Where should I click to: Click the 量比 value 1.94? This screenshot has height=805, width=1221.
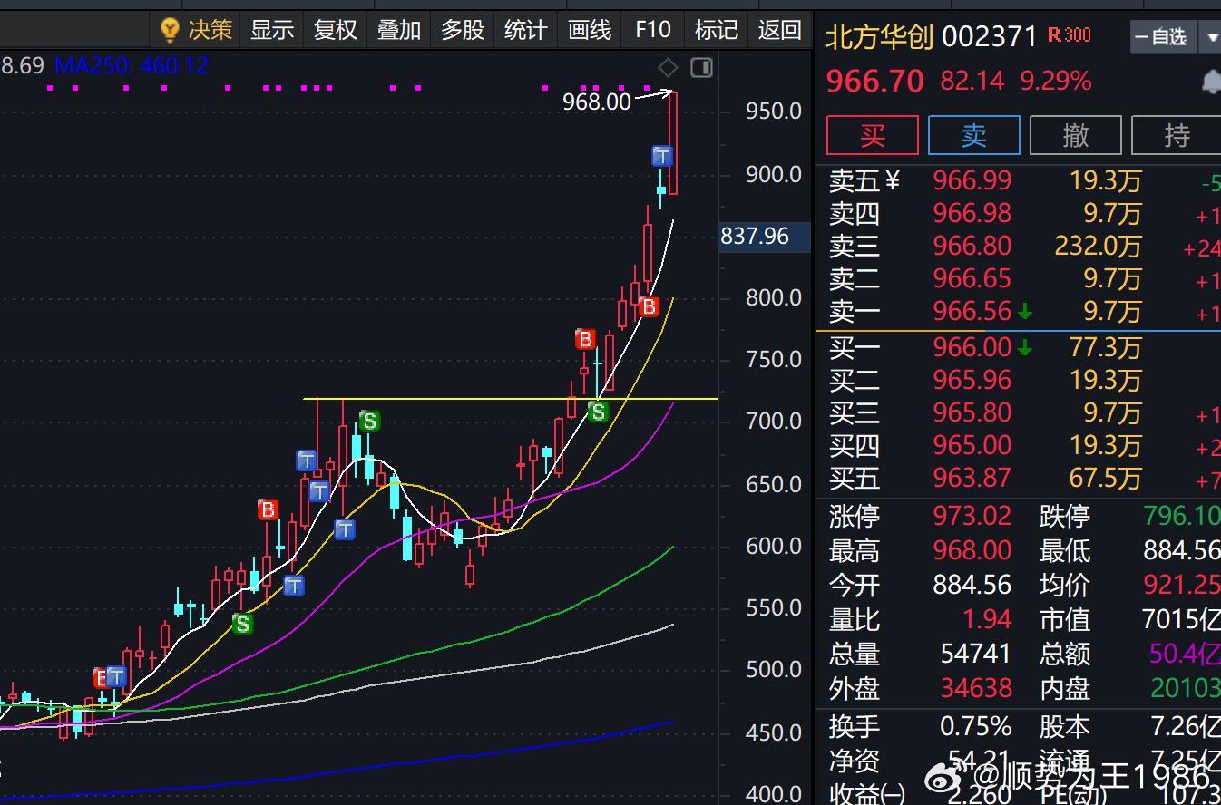986,619
